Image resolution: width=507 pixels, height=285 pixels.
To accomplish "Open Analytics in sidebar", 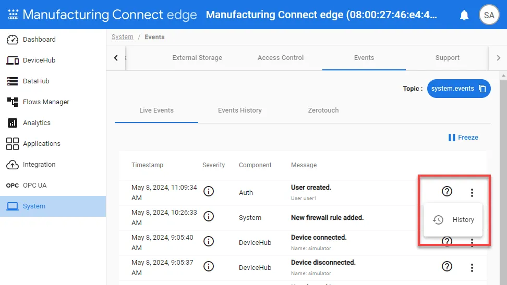I will coord(53,123).
